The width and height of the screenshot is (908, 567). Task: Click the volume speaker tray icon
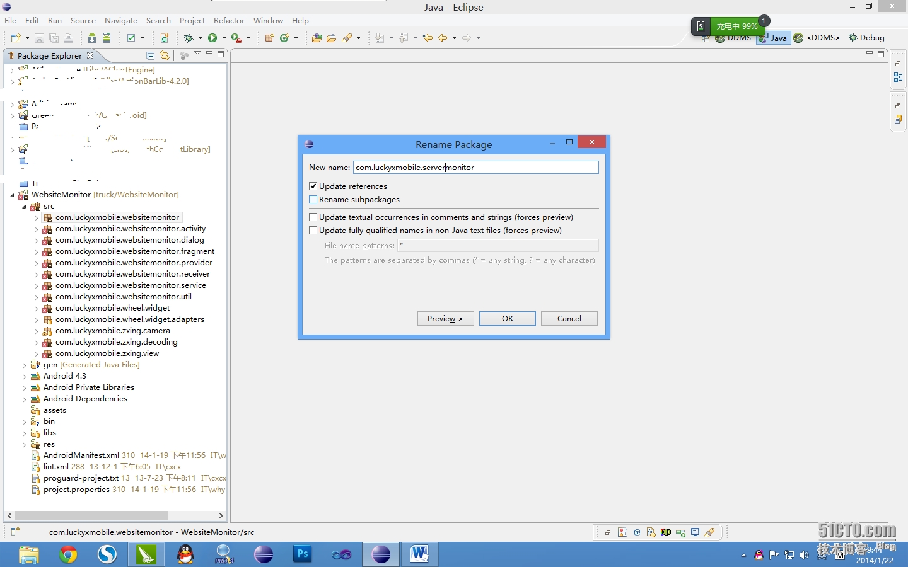(x=804, y=555)
